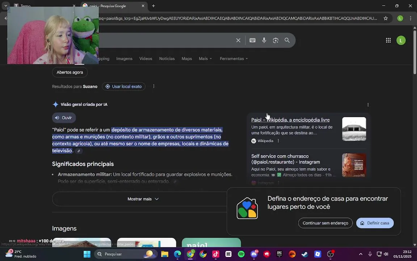417x261 pixels.
Task: Switch to the Vídeos tab
Action: click(x=146, y=59)
